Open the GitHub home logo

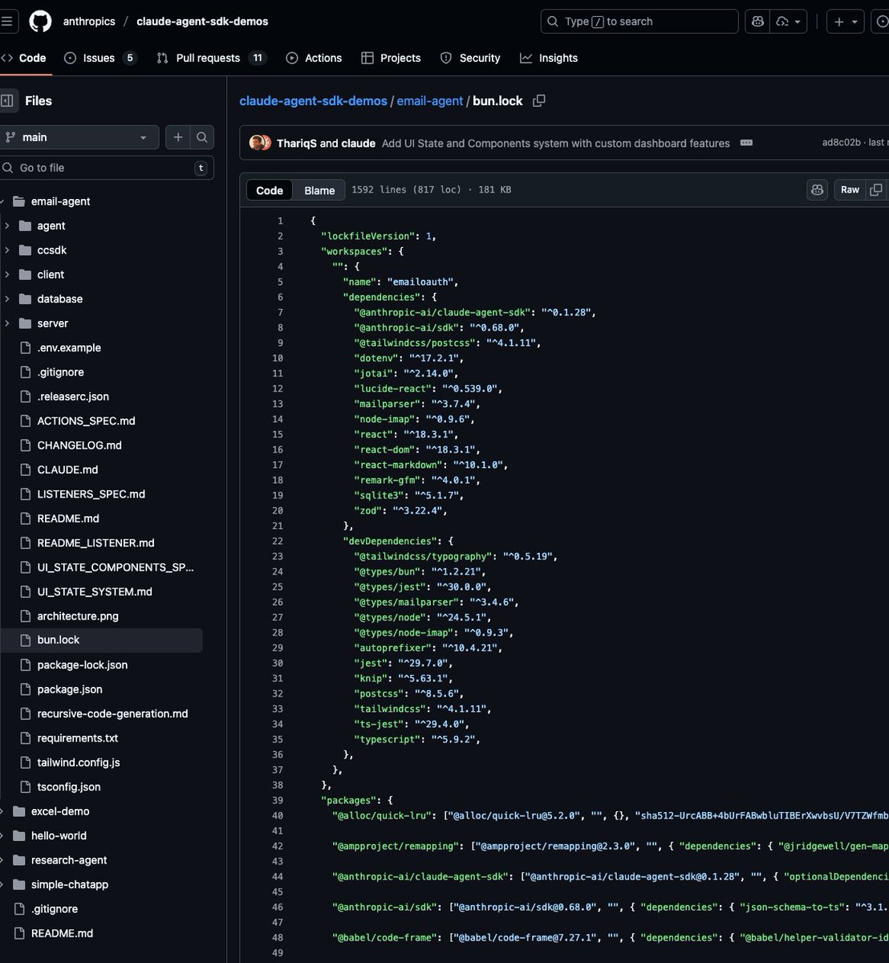pos(40,22)
